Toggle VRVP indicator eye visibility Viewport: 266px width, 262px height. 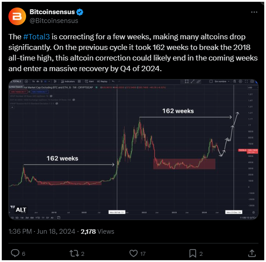51,96
